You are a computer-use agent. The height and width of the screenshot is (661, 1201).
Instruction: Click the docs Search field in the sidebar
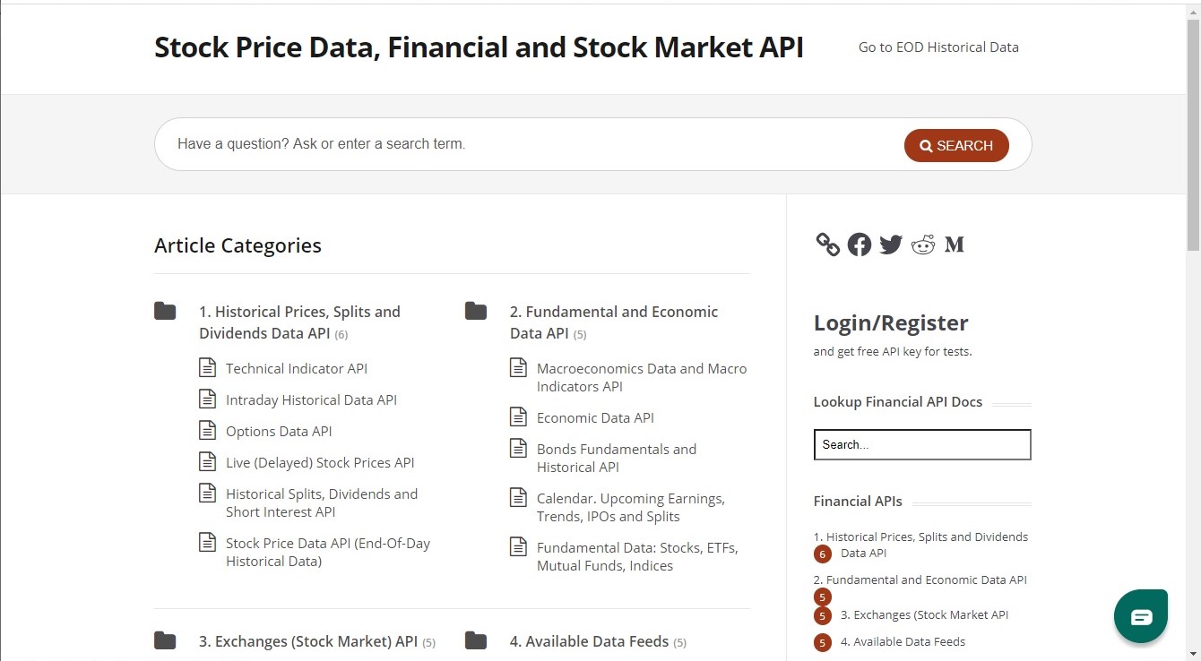(x=921, y=444)
